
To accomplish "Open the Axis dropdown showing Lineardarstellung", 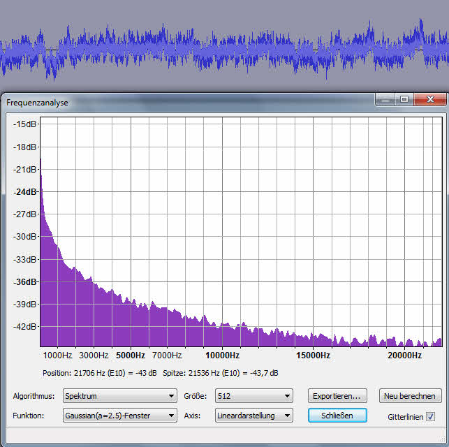I will (x=254, y=416).
